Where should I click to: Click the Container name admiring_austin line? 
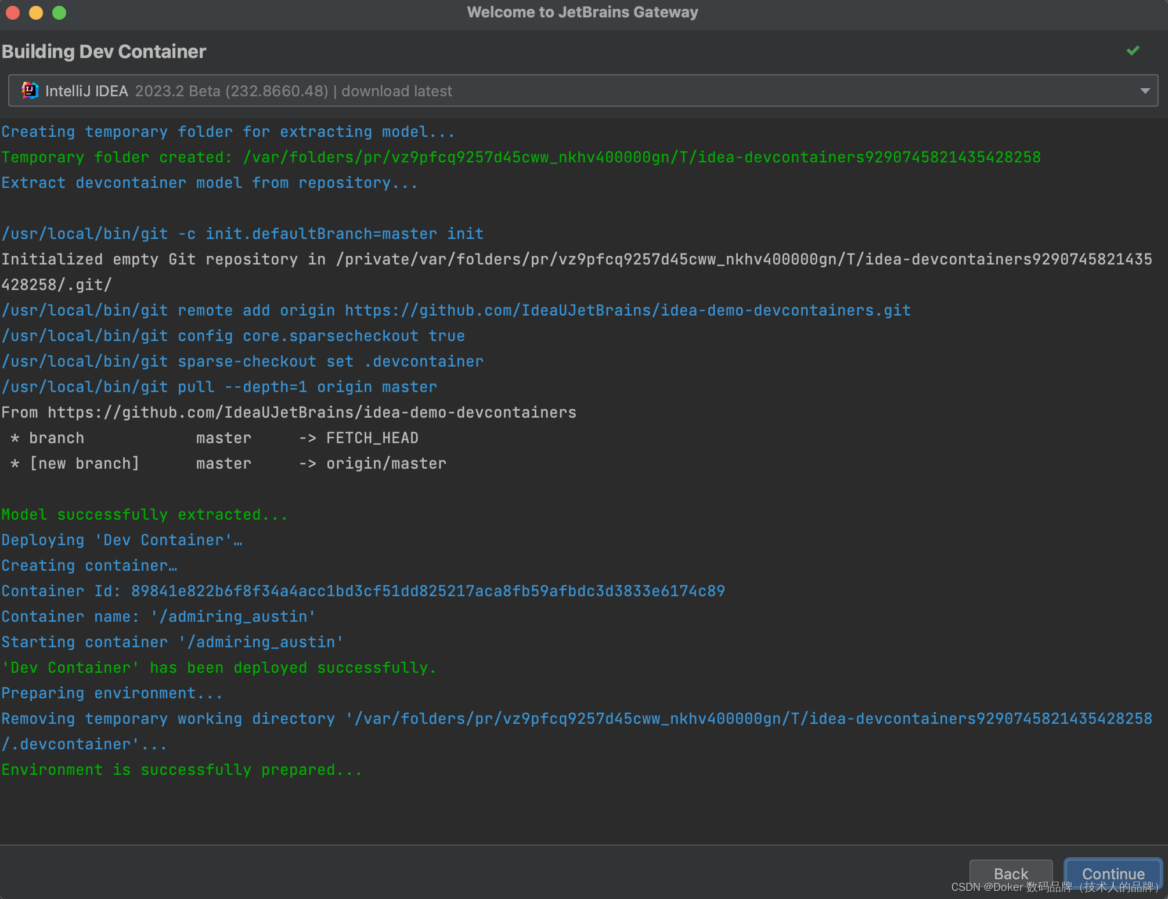click(x=158, y=617)
